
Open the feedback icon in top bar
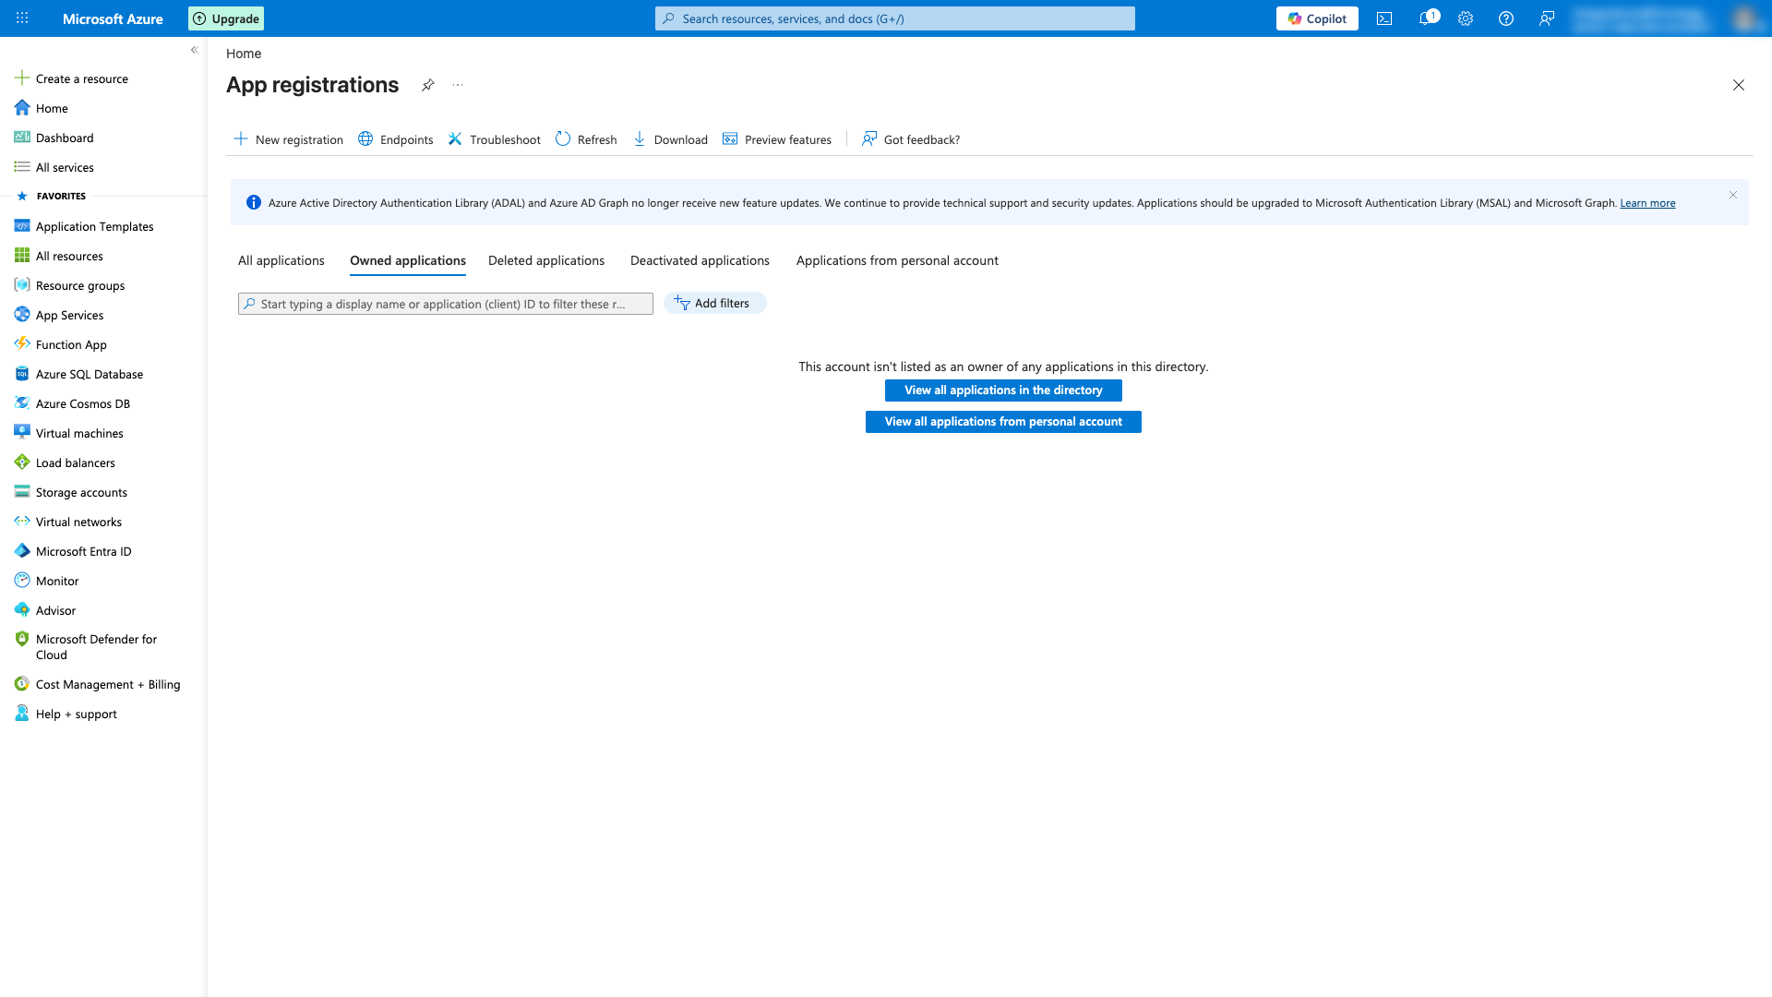tap(1547, 18)
